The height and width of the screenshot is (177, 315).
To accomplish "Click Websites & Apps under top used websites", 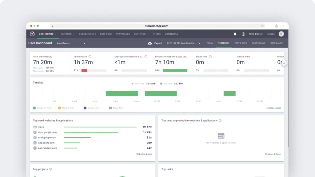I will (x=144, y=154).
